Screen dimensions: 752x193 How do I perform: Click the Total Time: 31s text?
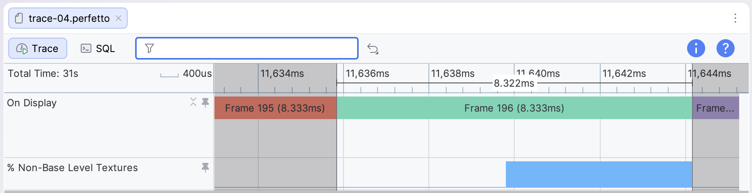(x=43, y=74)
